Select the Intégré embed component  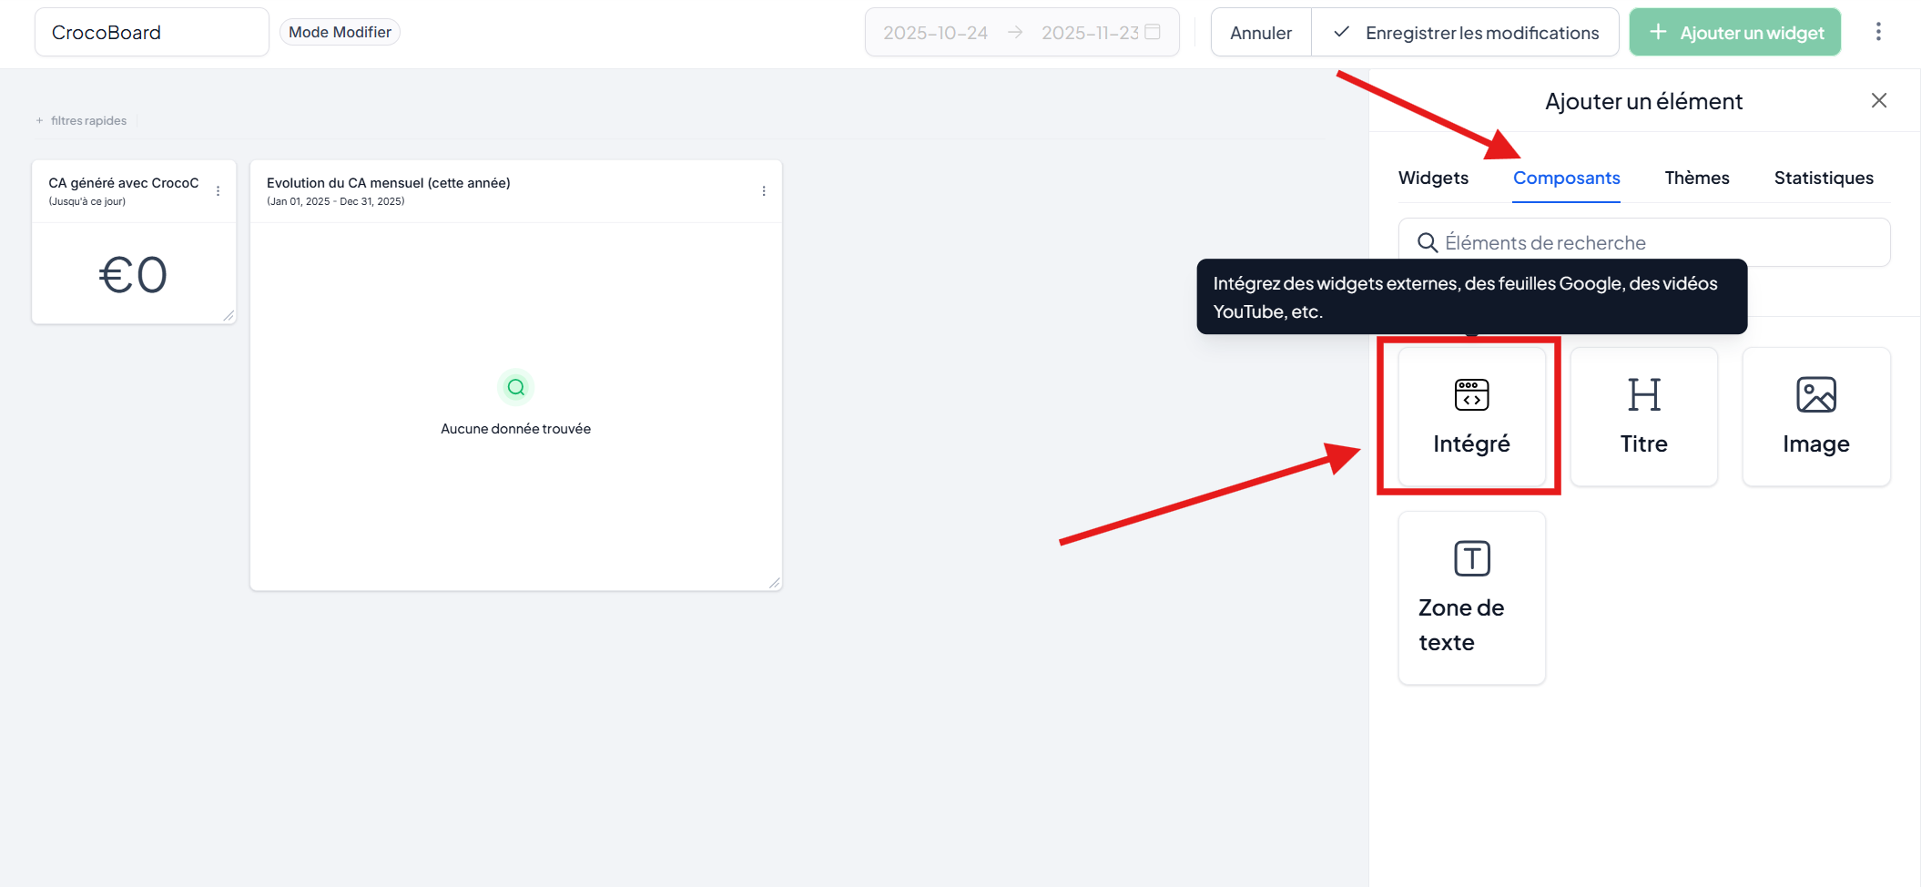[x=1471, y=416]
